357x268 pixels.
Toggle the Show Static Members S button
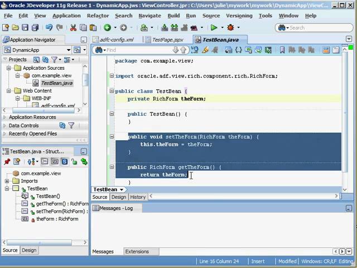(x=65, y=161)
